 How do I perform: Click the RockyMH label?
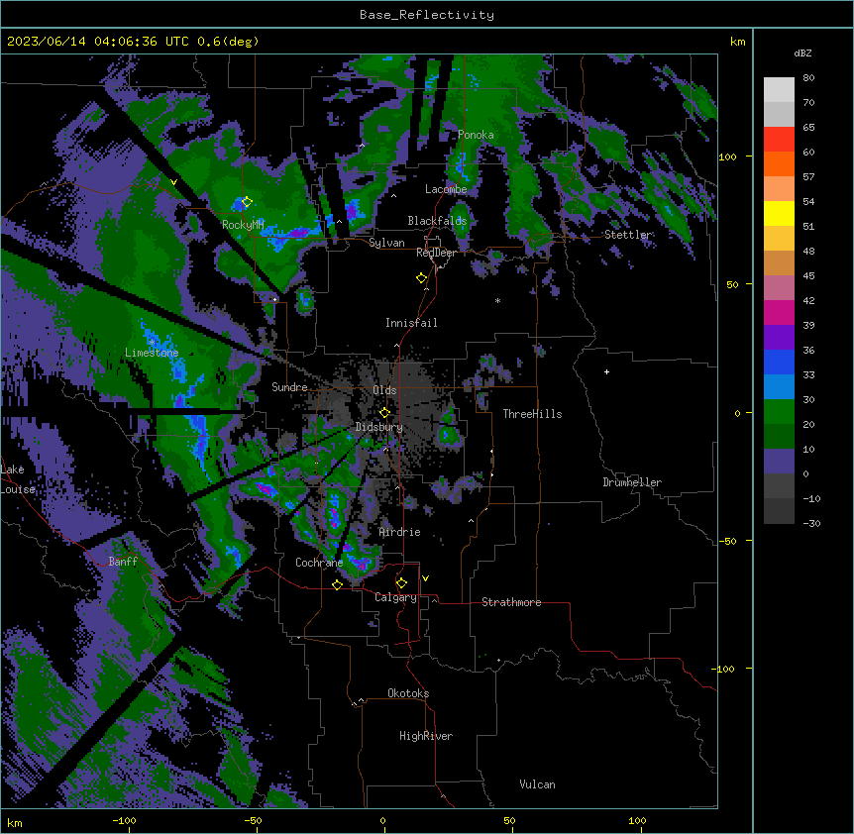pos(243,225)
